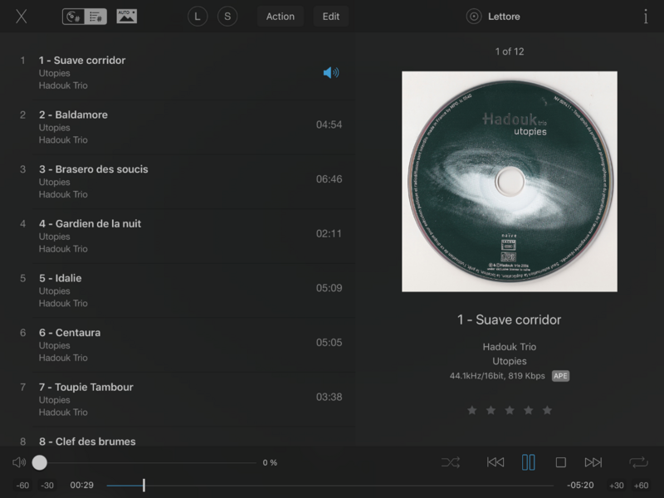Skip to the previous track

[x=495, y=462]
